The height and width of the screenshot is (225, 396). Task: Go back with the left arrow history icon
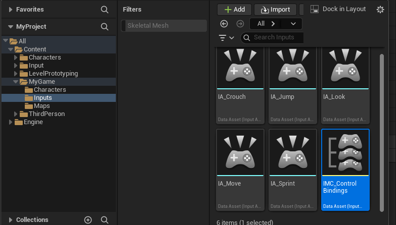click(x=225, y=24)
